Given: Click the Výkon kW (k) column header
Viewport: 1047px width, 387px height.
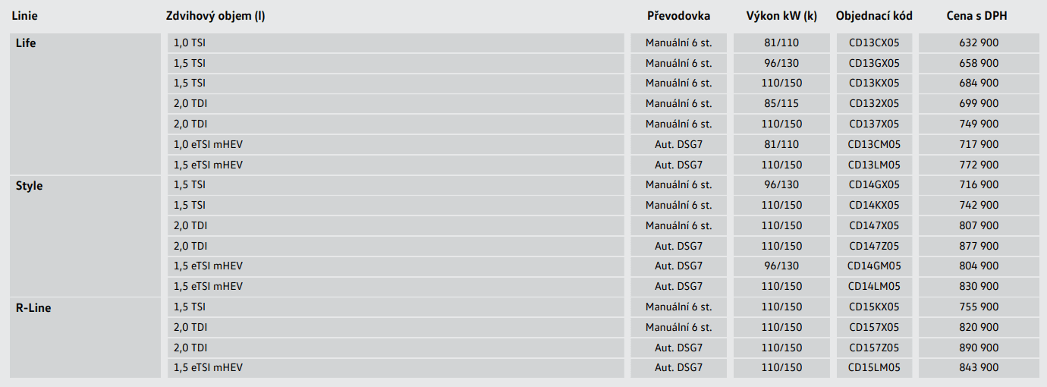Looking at the screenshot, I should 781,15.
